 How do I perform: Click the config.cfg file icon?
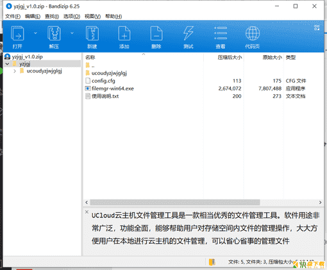pos(88,81)
